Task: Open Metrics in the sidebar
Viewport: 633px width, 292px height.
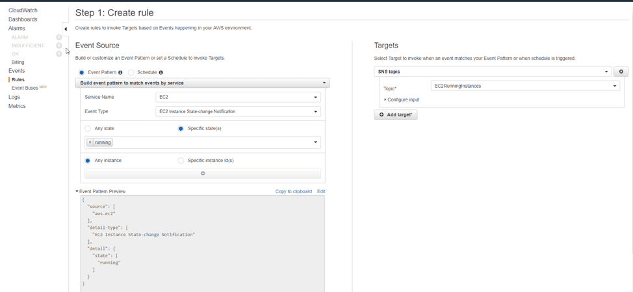Action: click(x=17, y=106)
